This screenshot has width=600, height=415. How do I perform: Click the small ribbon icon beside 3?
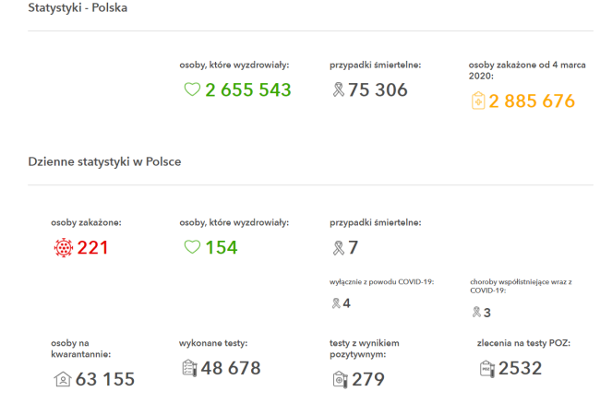(x=476, y=313)
